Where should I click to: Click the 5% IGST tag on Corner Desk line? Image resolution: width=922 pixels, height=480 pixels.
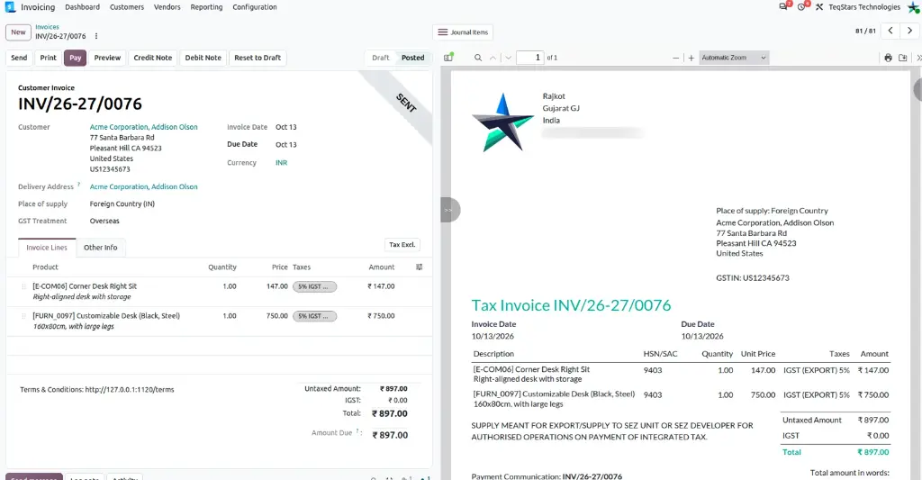pos(314,286)
